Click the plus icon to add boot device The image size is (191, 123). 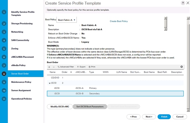click(x=49, y=67)
